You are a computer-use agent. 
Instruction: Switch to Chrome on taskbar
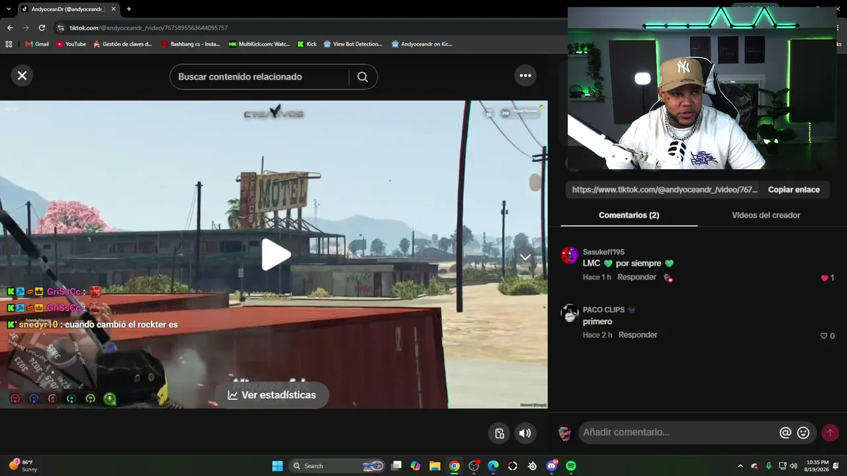click(x=454, y=466)
